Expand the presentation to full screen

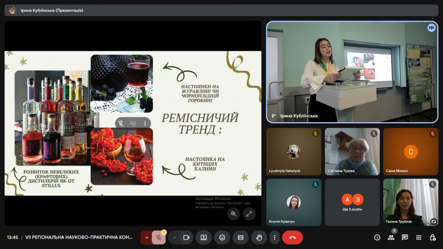tap(249, 213)
